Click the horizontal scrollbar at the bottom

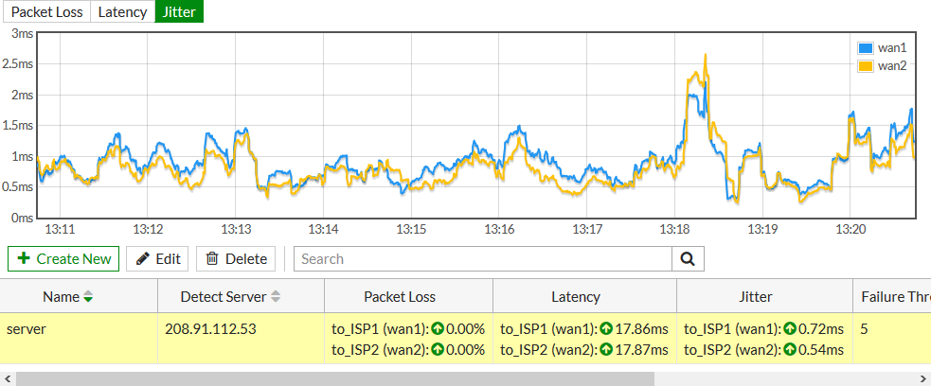click(x=331, y=378)
